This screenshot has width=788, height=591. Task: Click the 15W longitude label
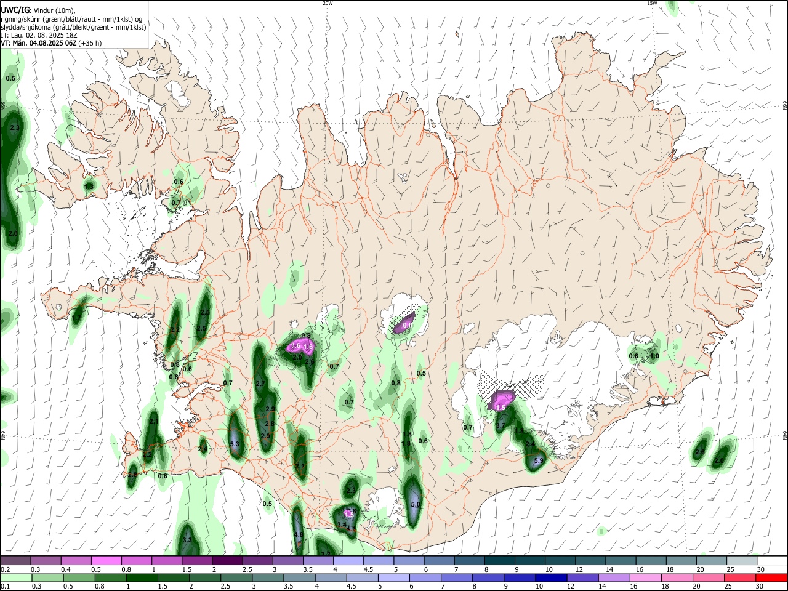point(652,3)
